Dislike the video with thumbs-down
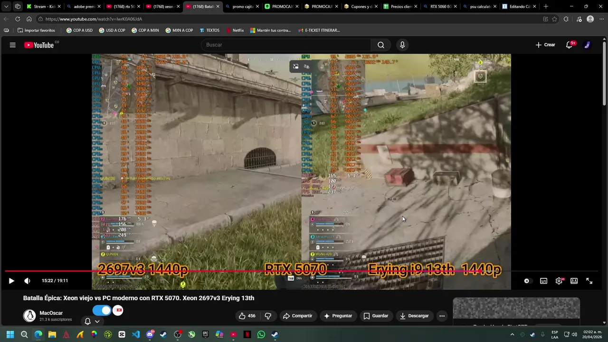 tap(268, 316)
